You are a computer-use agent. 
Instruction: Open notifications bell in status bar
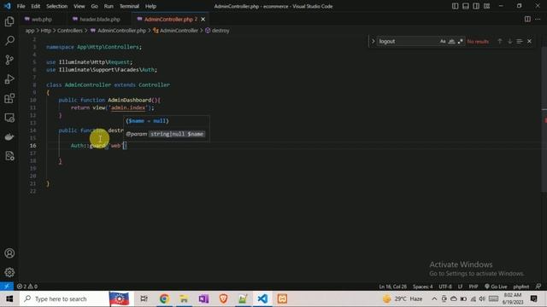[x=538, y=287]
